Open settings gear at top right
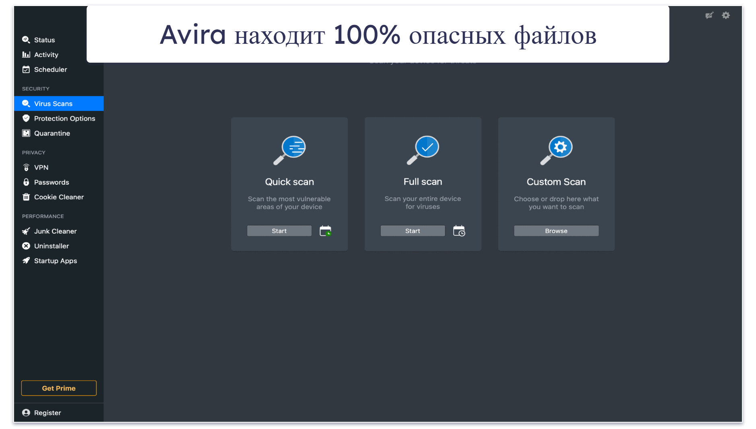This screenshot has height=429, width=756. pyautogui.click(x=726, y=15)
